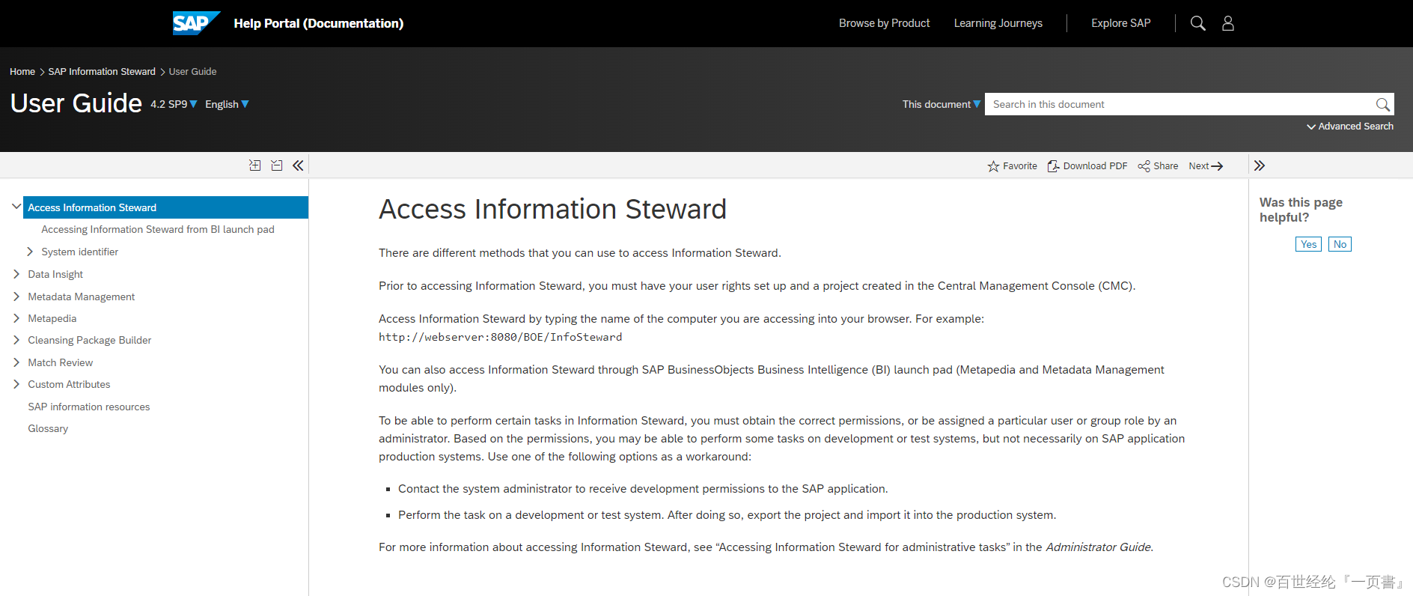
Task: Open the user profile icon
Action: tap(1228, 23)
